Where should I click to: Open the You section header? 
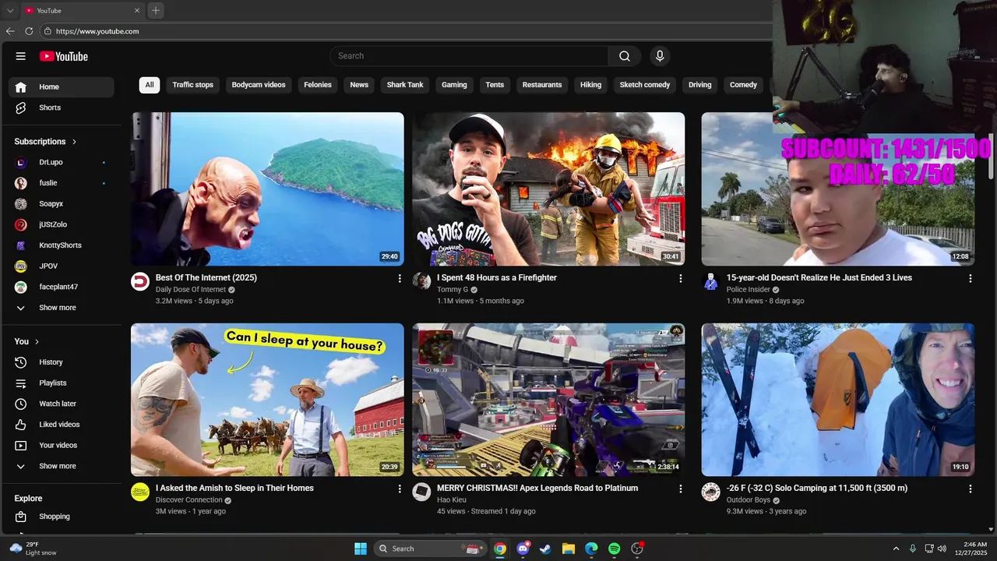(x=26, y=341)
